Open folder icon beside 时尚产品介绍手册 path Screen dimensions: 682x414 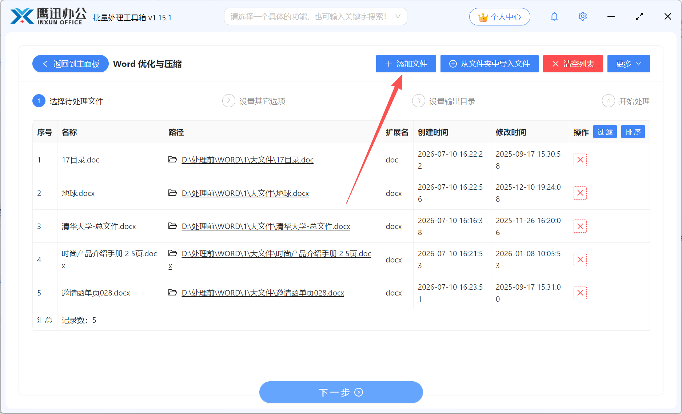click(x=173, y=253)
